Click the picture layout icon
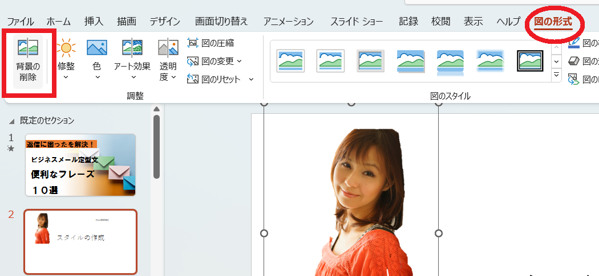 573,79
